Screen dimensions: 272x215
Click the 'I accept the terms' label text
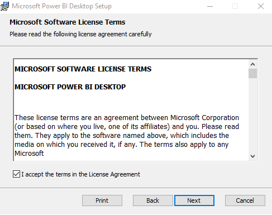coord(80,174)
